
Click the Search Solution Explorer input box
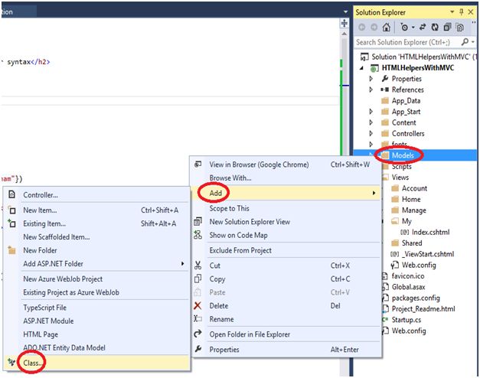(407, 42)
